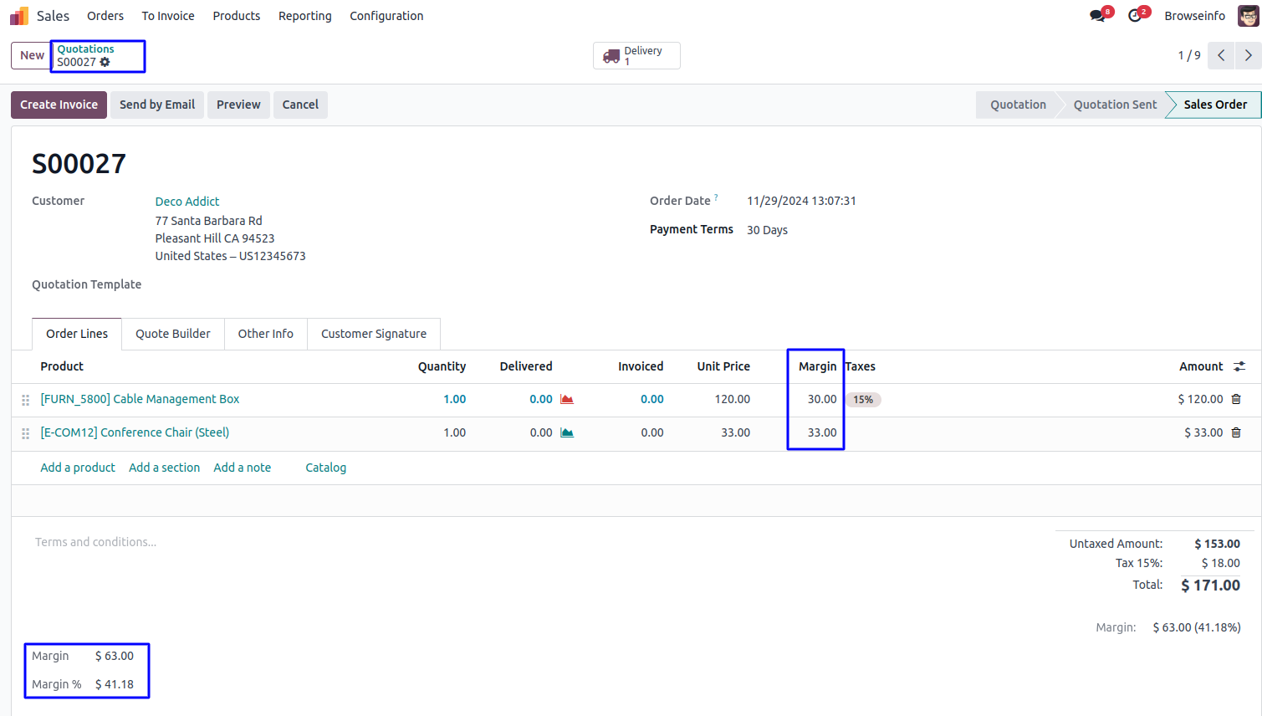This screenshot has width=1262, height=716.
Task: Open the Configuration menu
Action: click(386, 16)
